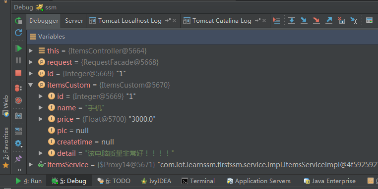The height and width of the screenshot is (189, 378).
Task: Close the Tomcat Localhost Log tab
Action: coord(174,21)
